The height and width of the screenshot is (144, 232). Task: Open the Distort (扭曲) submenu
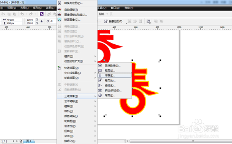77,131
